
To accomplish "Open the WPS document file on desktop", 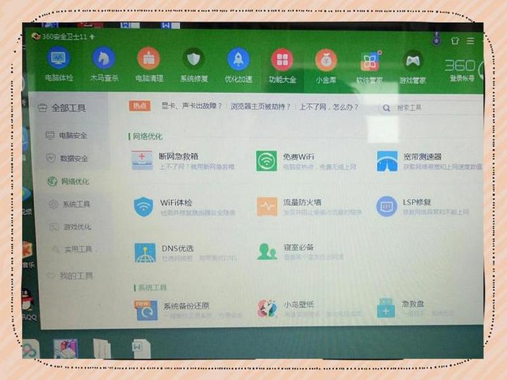I will tap(141, 348).
